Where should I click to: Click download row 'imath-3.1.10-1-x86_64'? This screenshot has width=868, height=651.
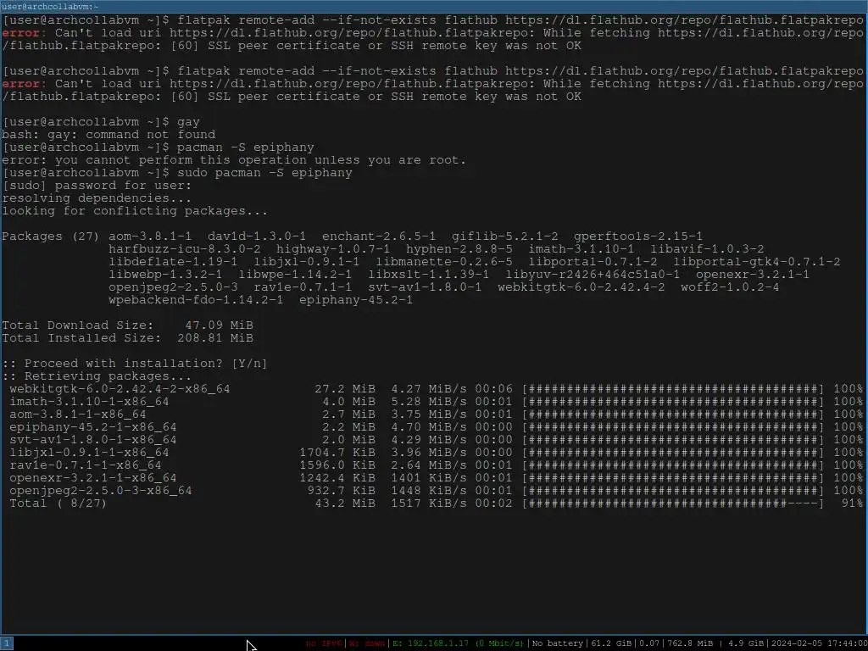tap(436, 402)
